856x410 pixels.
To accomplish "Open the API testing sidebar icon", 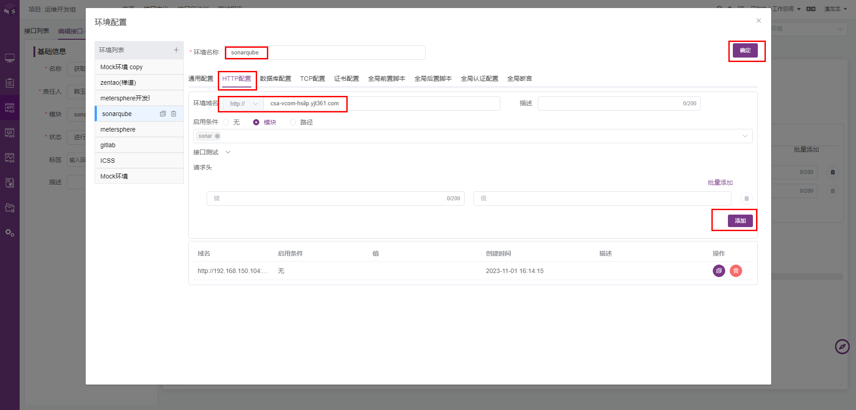I will tap(10, 108).
